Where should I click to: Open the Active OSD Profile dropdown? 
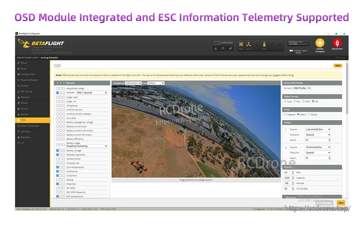coord(302,88)
